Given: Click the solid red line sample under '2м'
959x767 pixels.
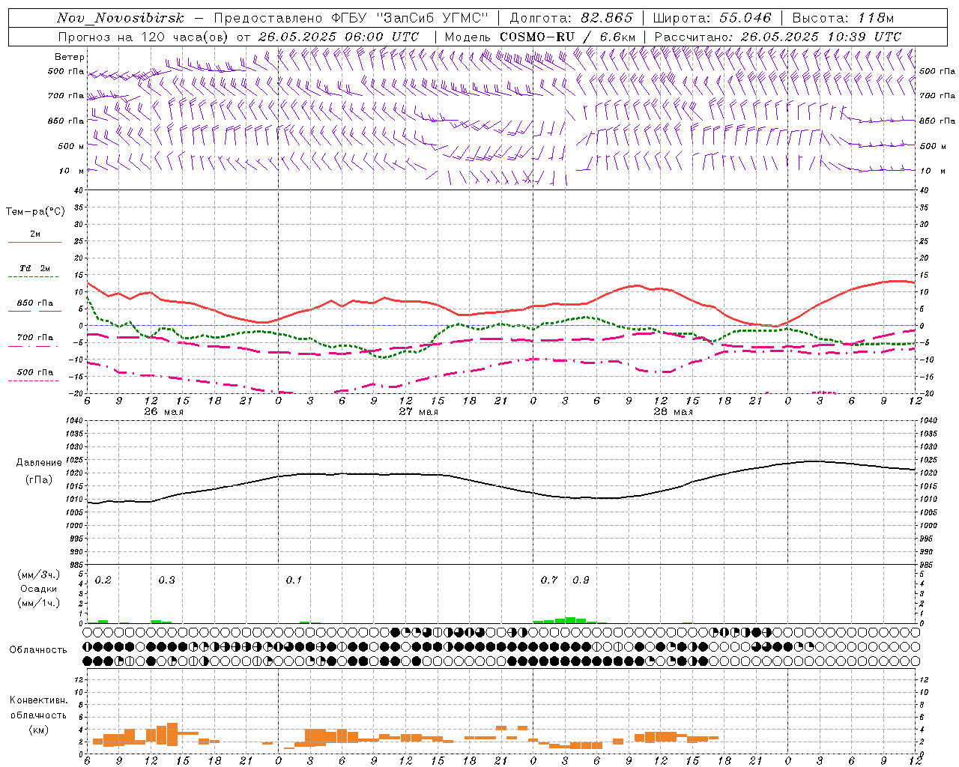Looking at the screenshot, I should coord(34,243).
